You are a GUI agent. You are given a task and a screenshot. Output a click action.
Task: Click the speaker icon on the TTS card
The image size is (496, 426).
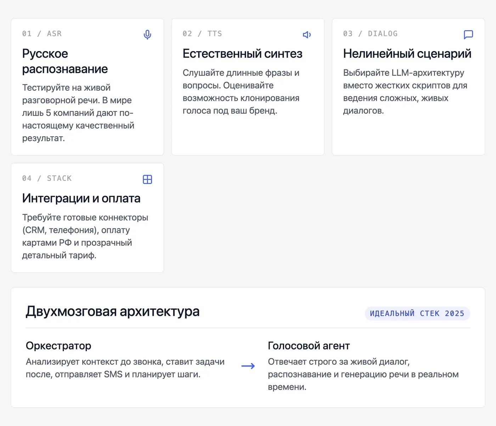click(307, 35)
